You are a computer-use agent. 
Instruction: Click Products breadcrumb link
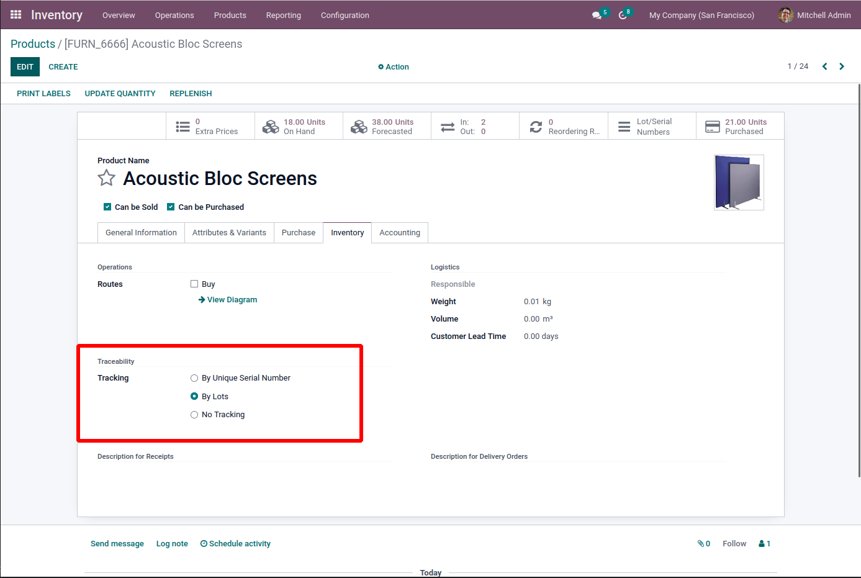[x=33, y=44]
